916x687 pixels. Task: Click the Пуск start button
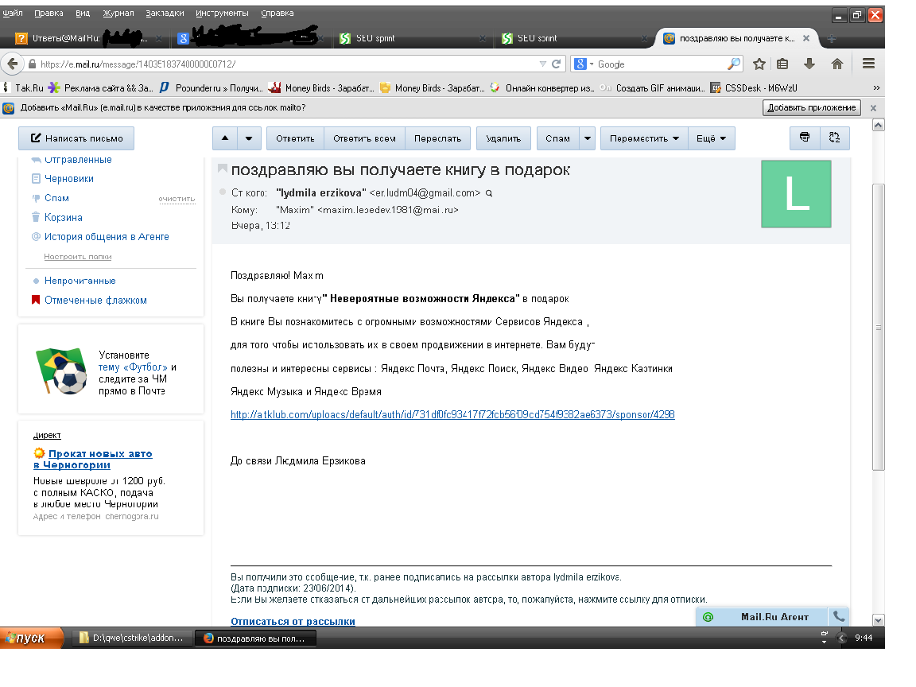[30, 638]
